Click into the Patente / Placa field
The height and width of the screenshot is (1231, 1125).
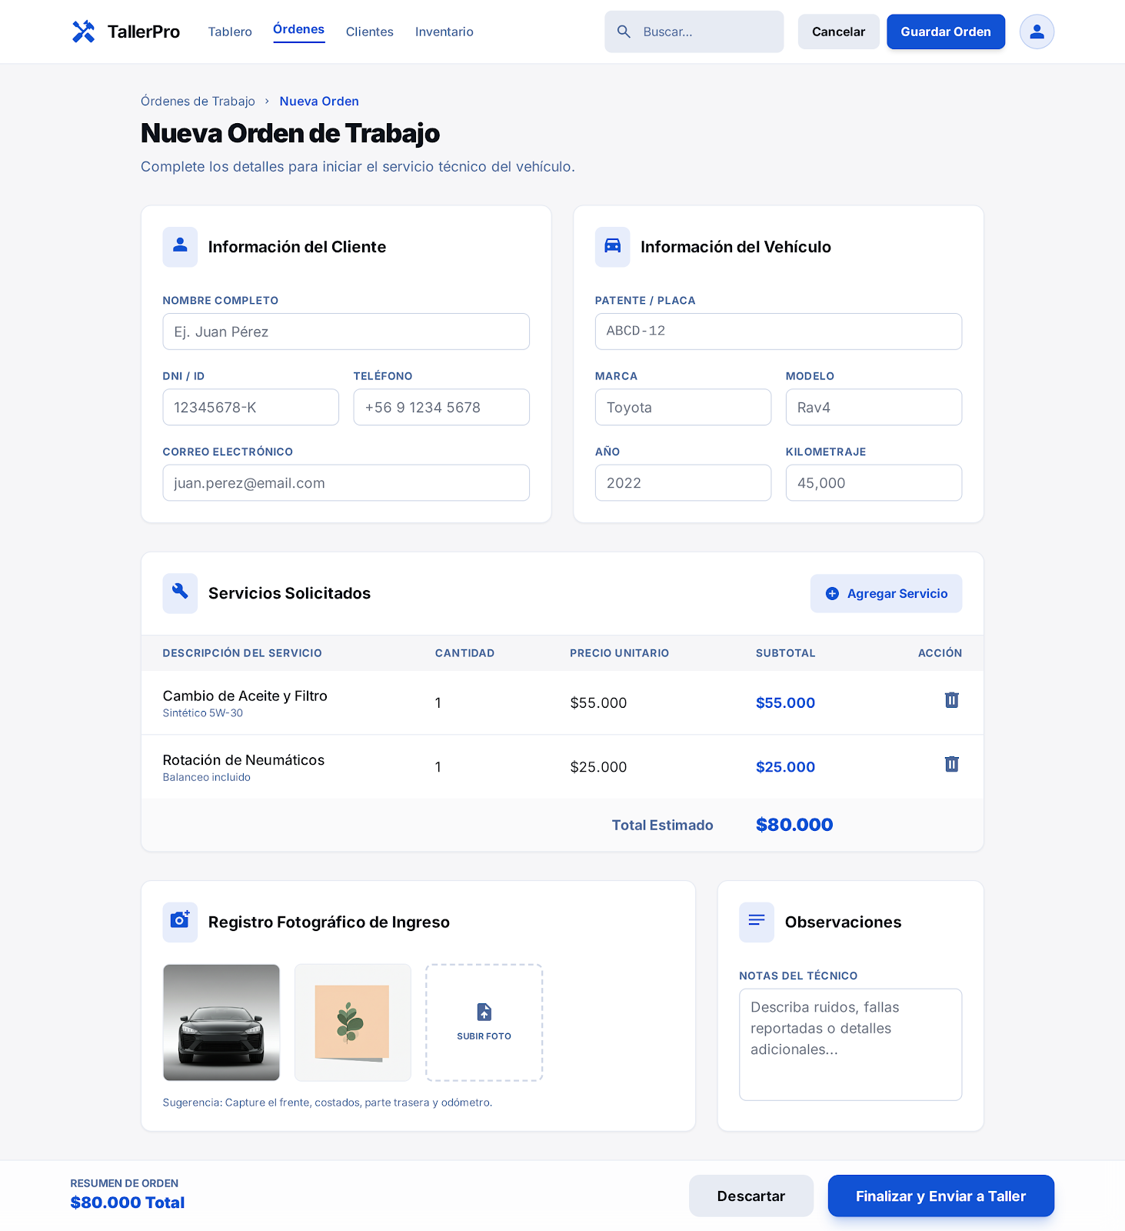(x=777, y=332)
